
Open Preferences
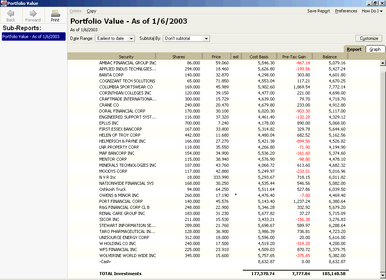346,11
